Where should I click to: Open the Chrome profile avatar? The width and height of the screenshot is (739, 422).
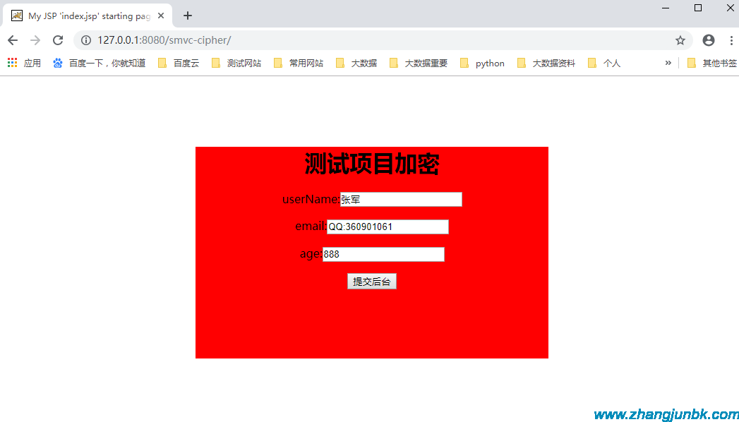tap(709, 40)
